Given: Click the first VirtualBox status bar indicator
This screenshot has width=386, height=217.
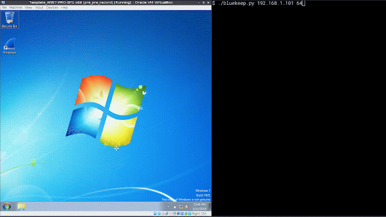Looking at the screenshot, I should tap(155, 213).
